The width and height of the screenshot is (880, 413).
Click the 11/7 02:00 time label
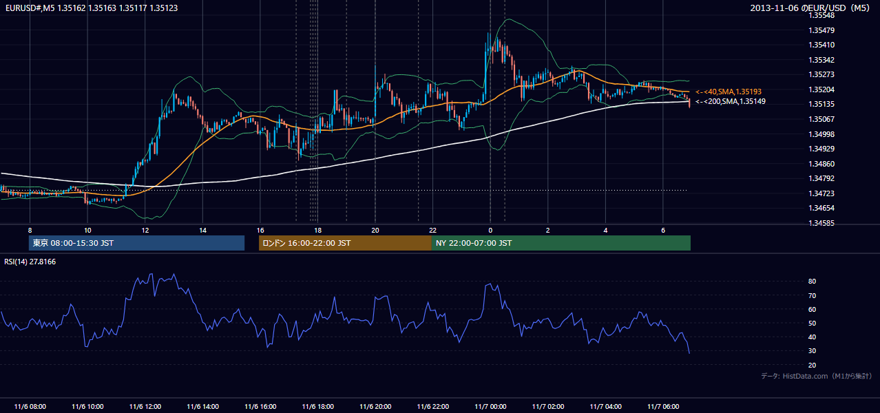(x=547, y=407)
